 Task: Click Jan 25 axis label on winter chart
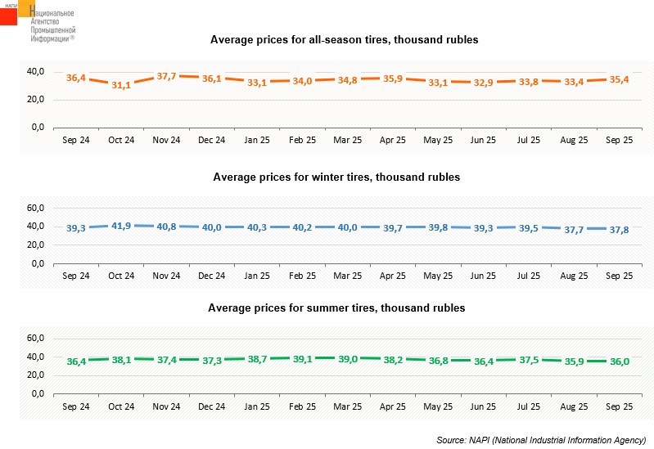(x=257, y=276)
